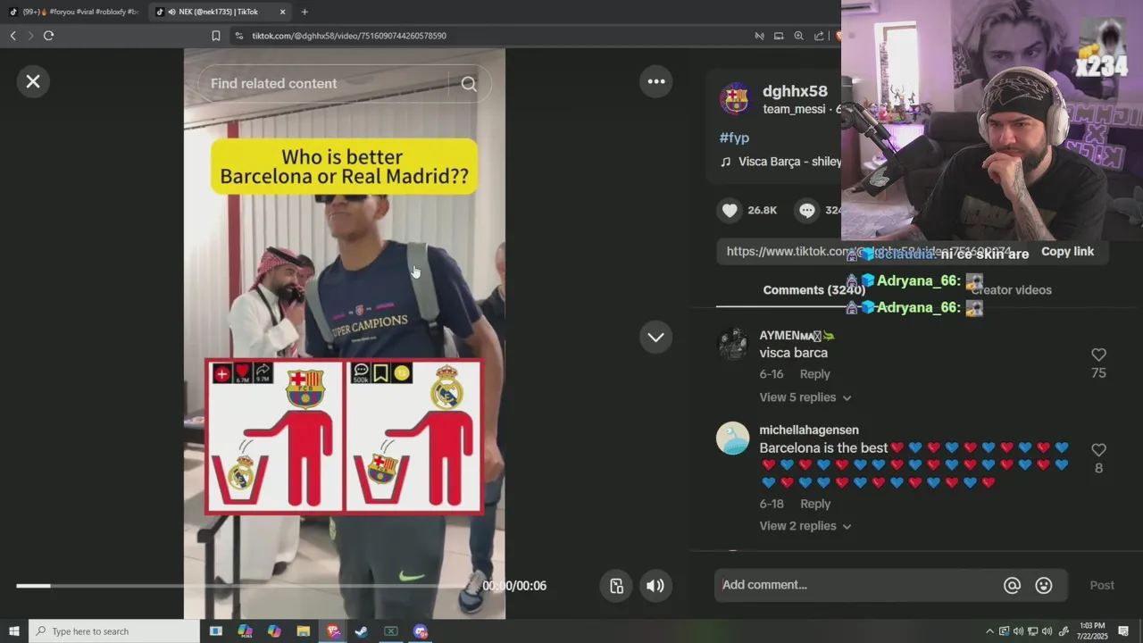Switch to the #foryou #viral tab
Image resolution: width=1143 pixels, height=643 pixels.
point(73,12)
